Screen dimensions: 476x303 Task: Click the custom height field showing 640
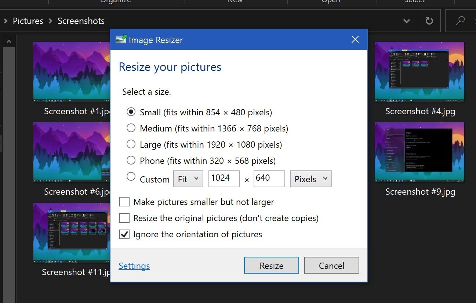269,178
